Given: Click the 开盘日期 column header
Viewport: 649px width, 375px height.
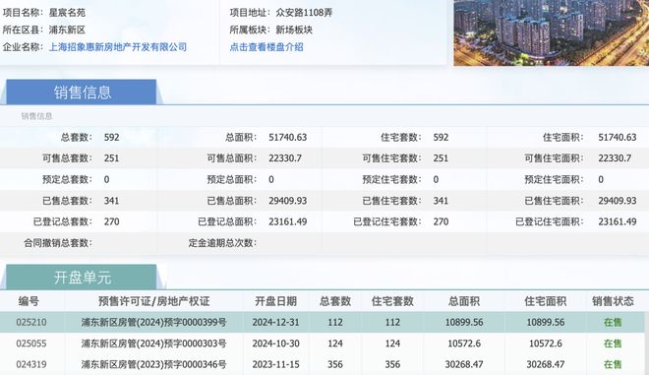Looking at the screenshot, I should pos(275,301).
